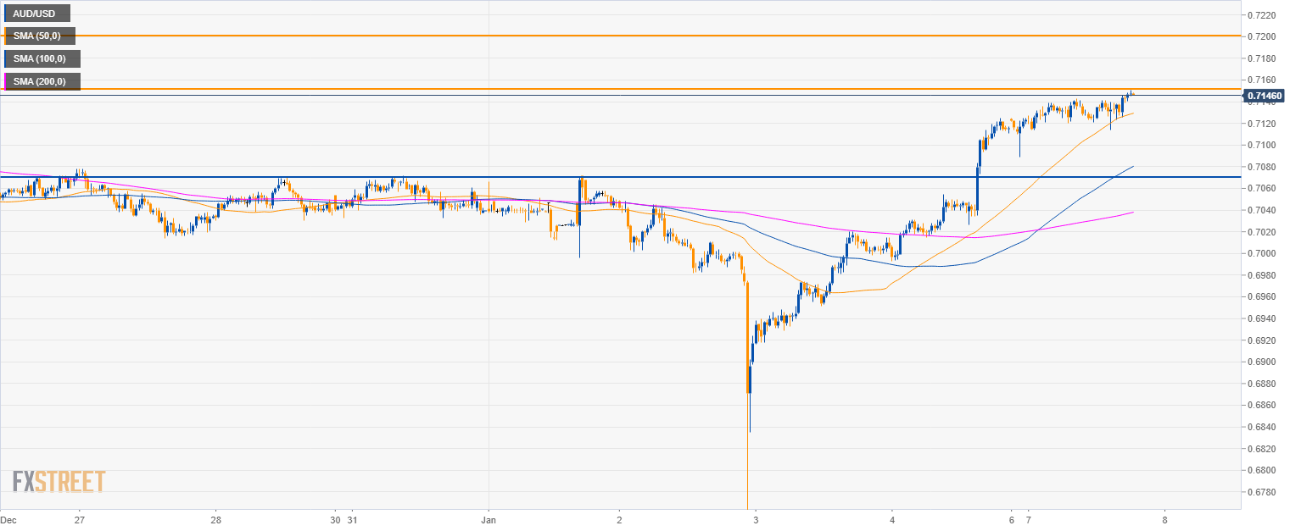Click the 0.6800 price axis label
This screenshot has height=531, width=1301.
pyautogui.click(x=1264, y=470)
